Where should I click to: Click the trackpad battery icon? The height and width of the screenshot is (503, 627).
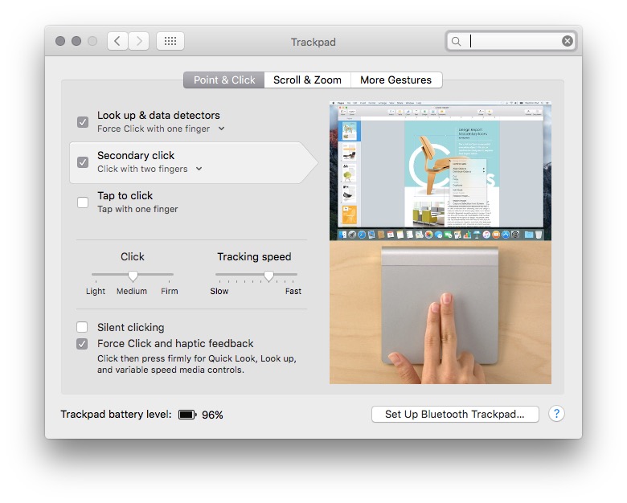point(187,415)
